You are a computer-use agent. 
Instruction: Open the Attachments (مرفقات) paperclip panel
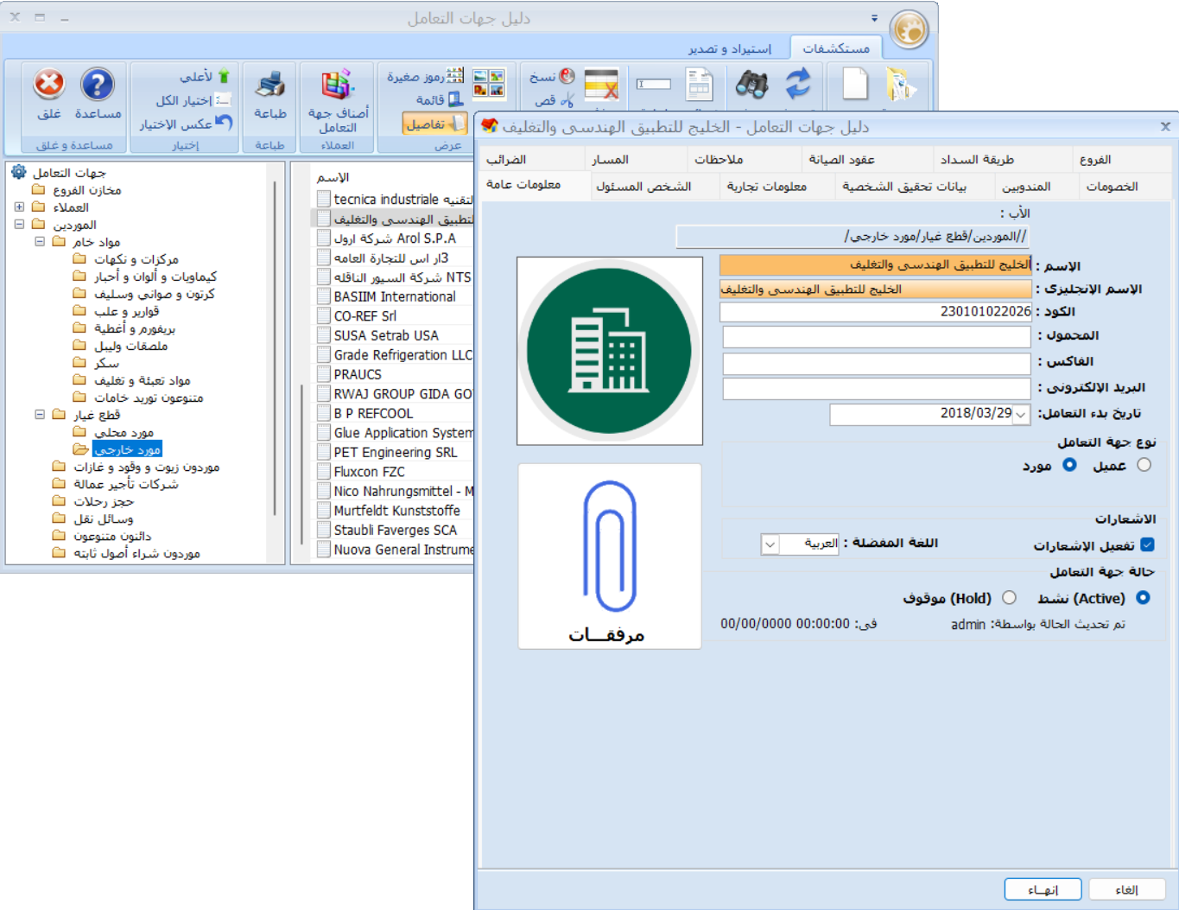click(610, 557)
